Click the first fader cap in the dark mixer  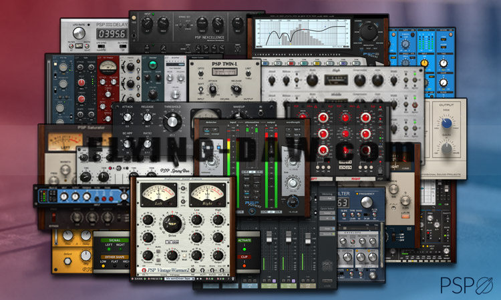click(x=269, y=237)
